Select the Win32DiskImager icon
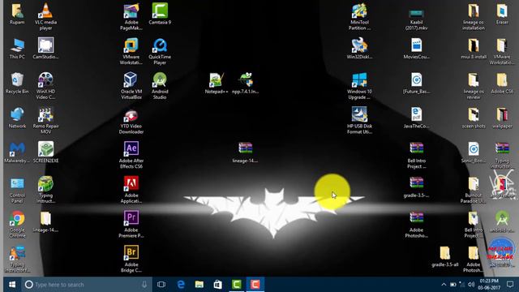 359,49
